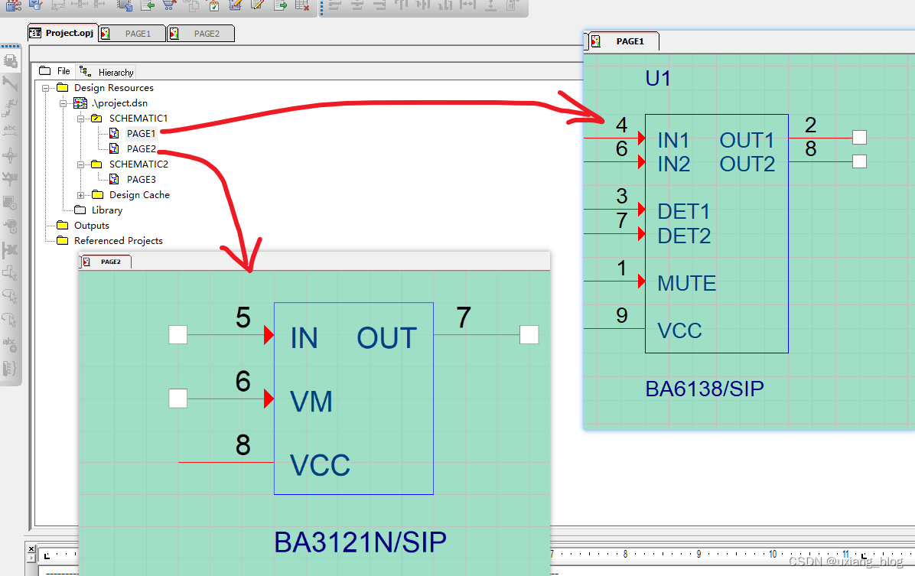The width and height of the screenshot is (915, 576).
Task: Switch to the Project.opj tab
Action: pos(63,33)
